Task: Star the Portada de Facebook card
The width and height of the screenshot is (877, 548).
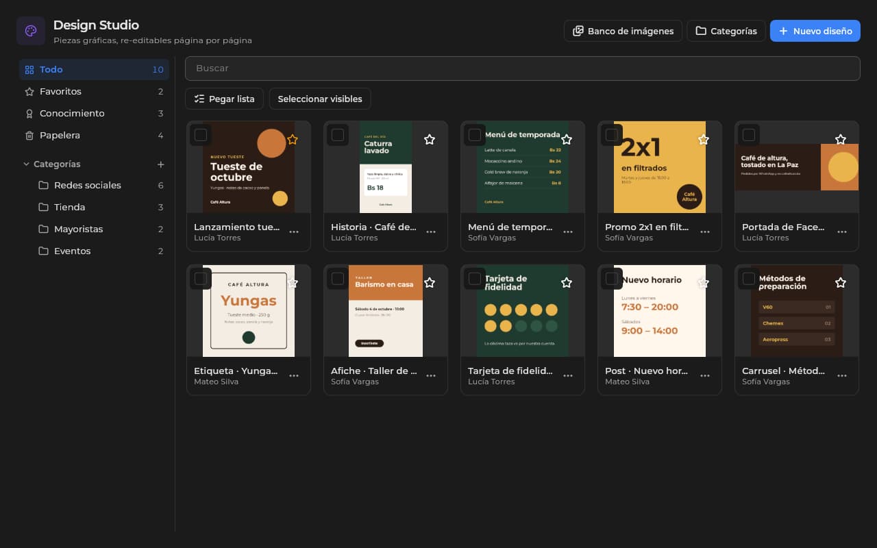Action: point(841,139)
